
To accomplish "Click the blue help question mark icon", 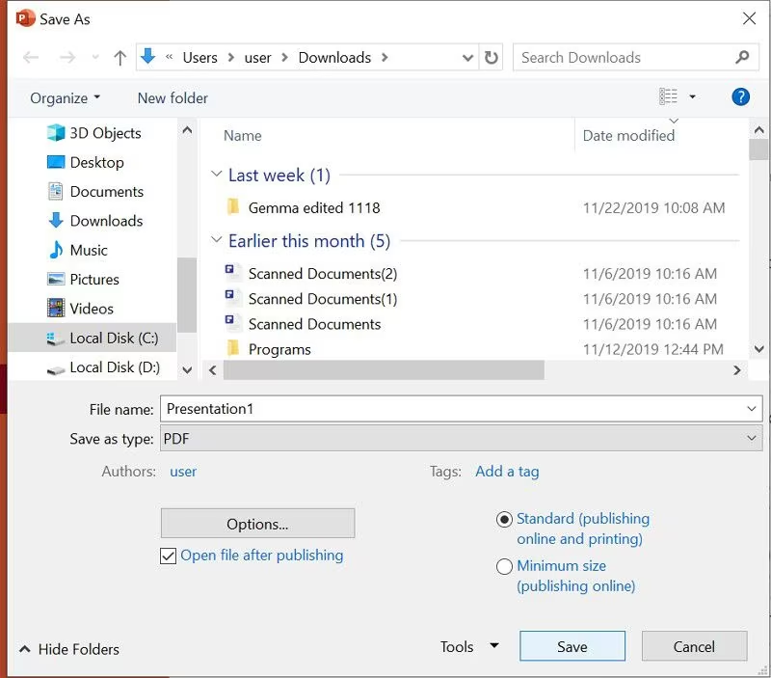I will tap(740, 96).
